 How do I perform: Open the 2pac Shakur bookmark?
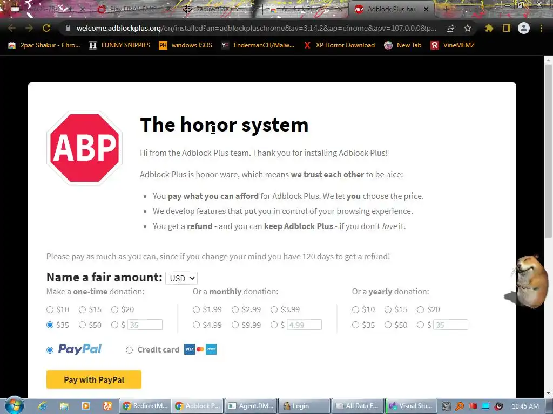click(x=44, y=45)
